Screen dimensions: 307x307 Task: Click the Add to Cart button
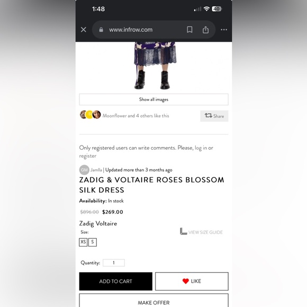[x=116, y=282]
